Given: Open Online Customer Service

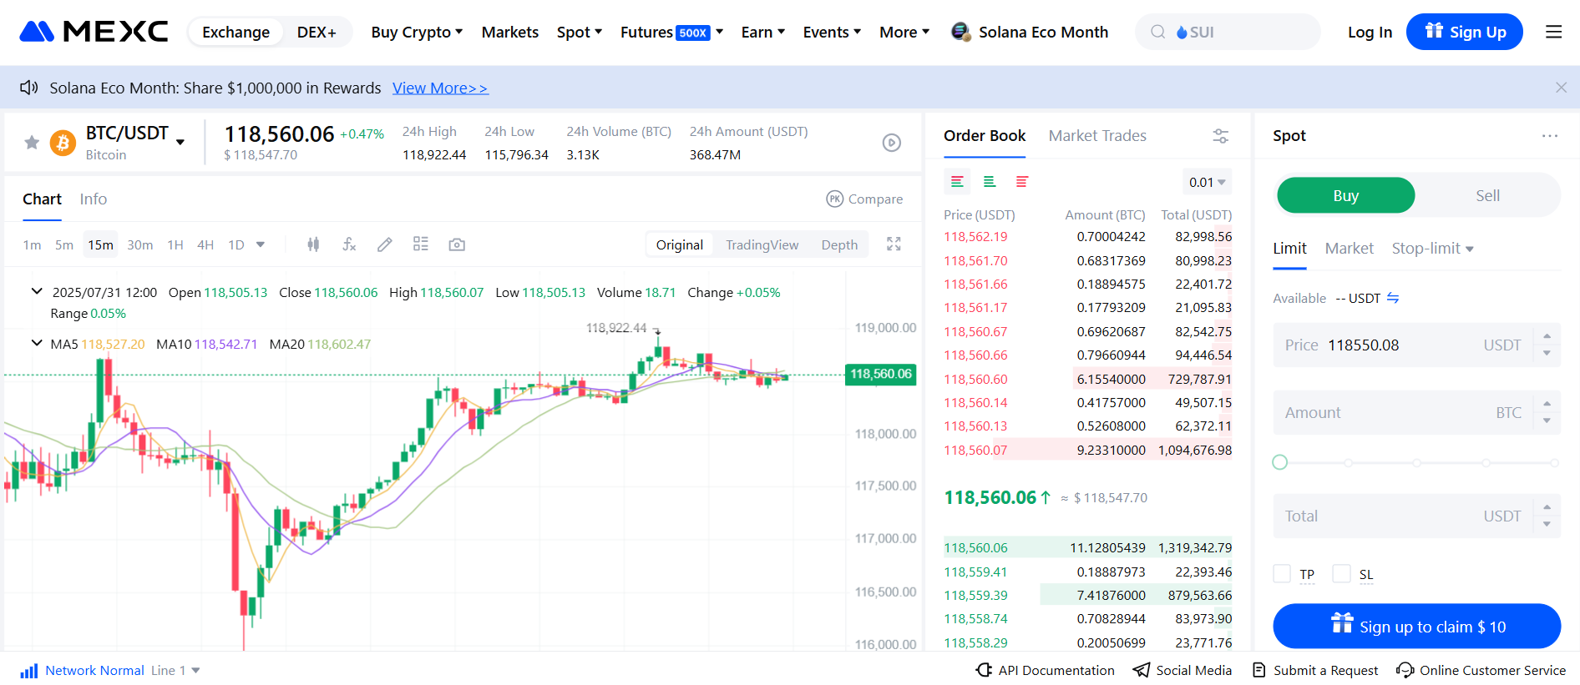Looking at the screenshot, I should tap(1481, 670).
